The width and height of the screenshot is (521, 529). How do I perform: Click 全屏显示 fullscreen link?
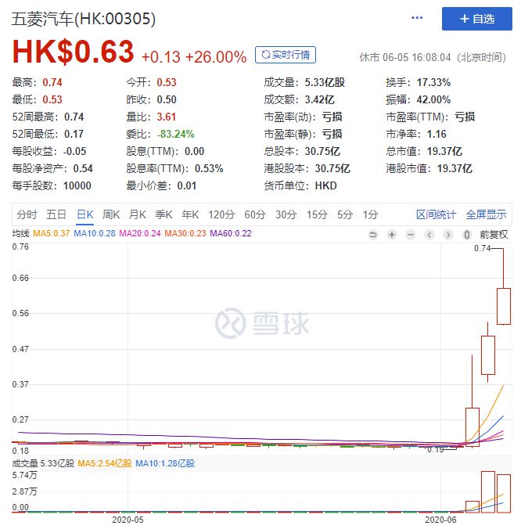tap(487, 214)
